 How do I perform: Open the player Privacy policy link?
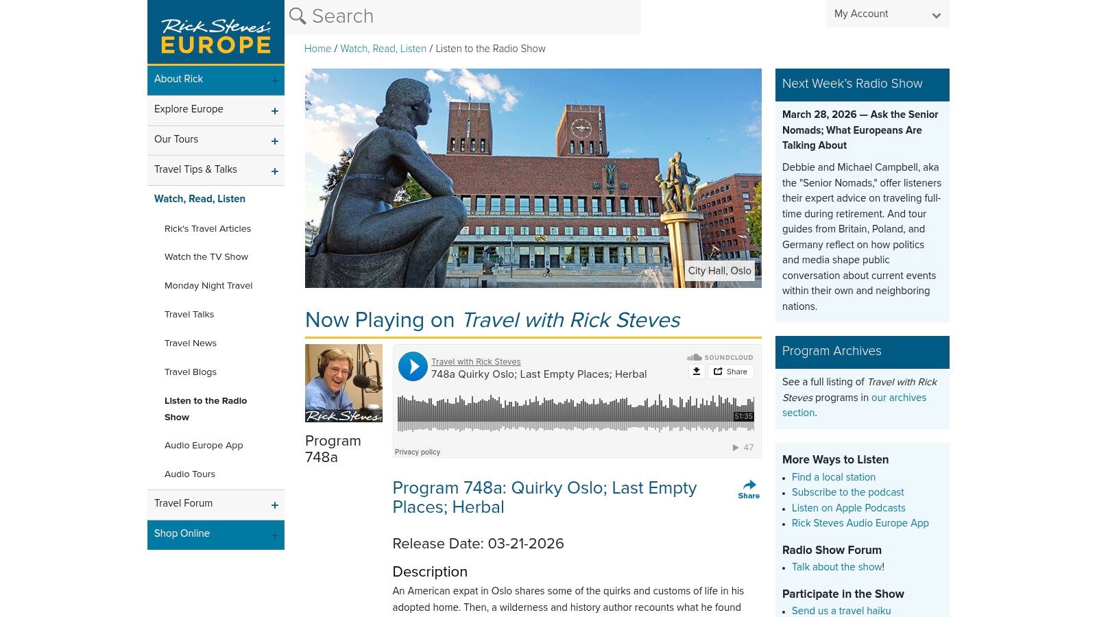(x=418, y=452)
